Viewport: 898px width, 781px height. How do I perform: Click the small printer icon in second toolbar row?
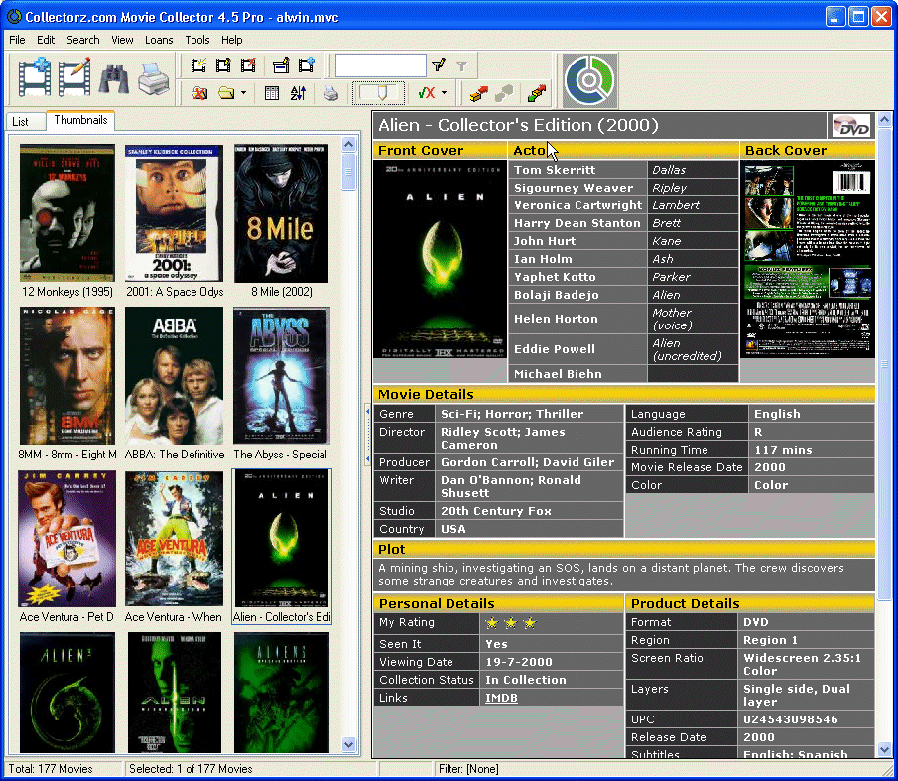(x=331, y=92)
